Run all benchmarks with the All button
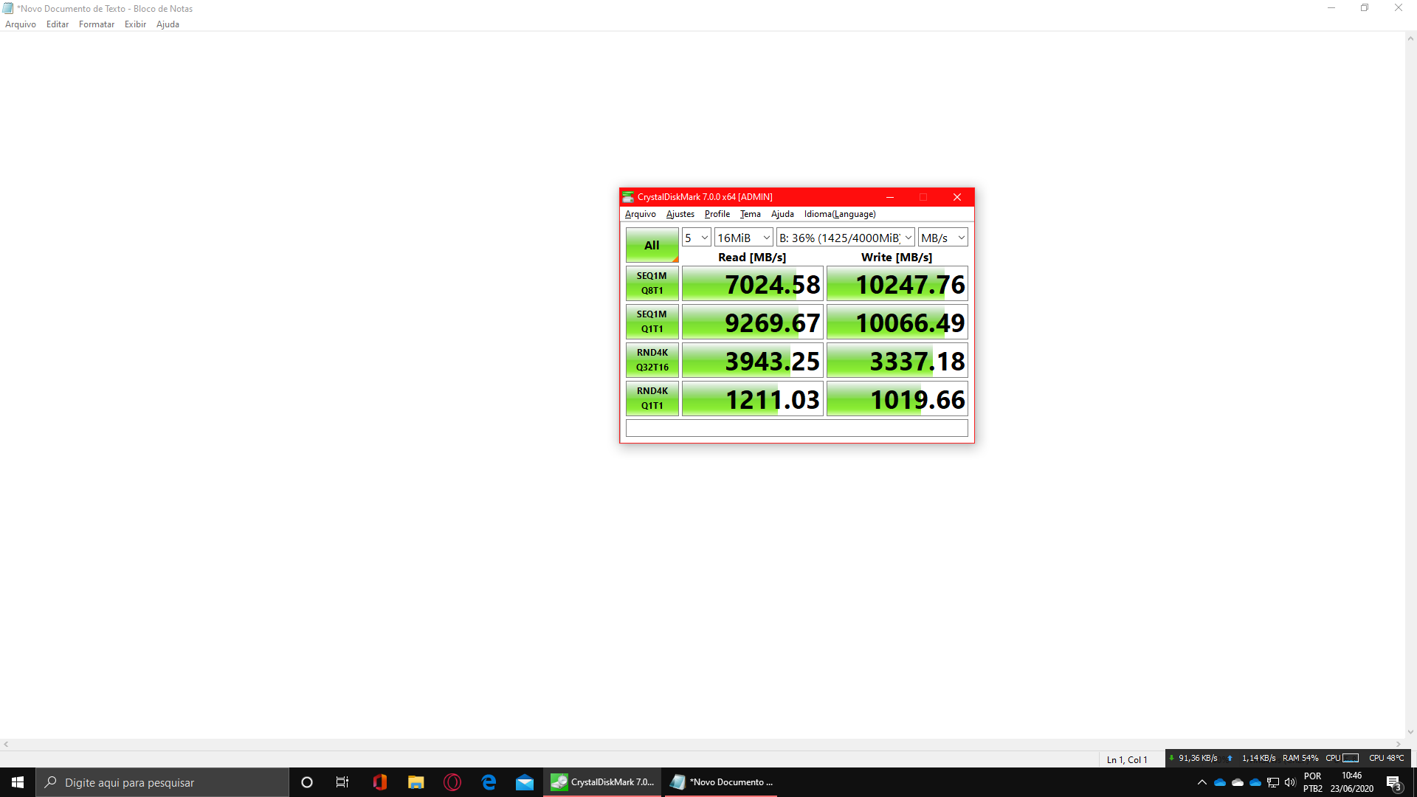This screenshot has height=797, width=1417. (x=652, y=245)
